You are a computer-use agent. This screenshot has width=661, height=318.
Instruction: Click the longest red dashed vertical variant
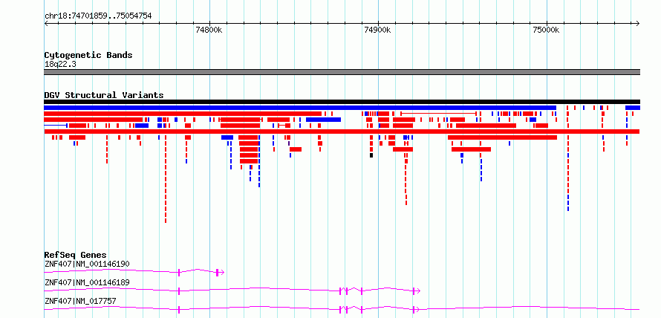coord(166,179)
